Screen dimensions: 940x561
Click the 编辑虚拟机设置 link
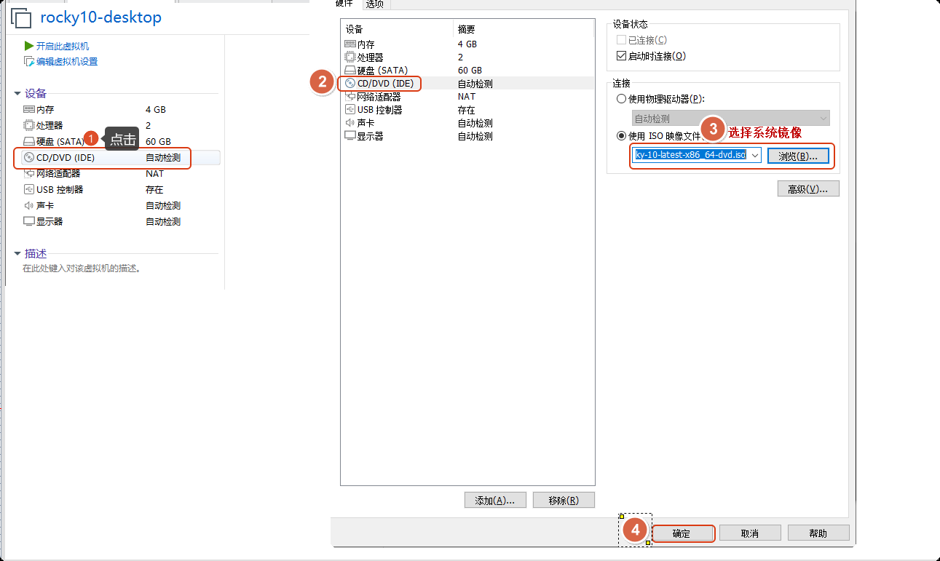67,62
